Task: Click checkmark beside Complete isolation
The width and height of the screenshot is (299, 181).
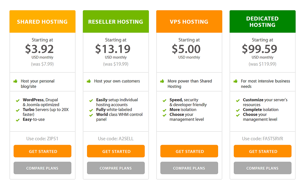Action: click(x=238, y=110)
